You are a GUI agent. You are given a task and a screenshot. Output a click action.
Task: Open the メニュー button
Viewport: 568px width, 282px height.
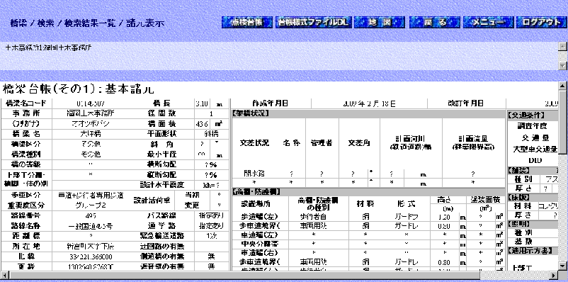click(x=488, y=23)
